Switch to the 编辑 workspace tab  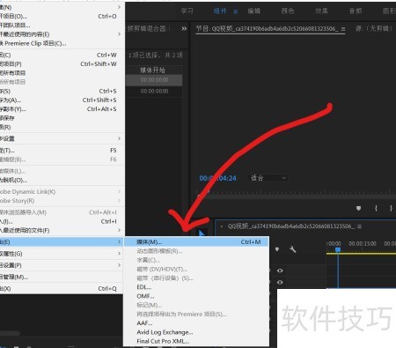[x=254, y=11]
